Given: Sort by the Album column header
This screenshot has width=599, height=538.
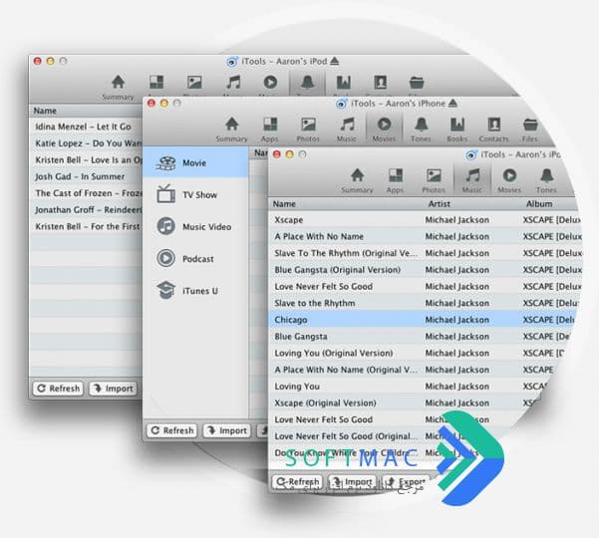Looking at the screenshot, I should point(539,204).
